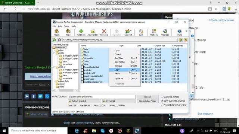Click the Upgrade toolbar icon
Screen dimensions: 239x134
pyautogui.click(x=165, y=32)
